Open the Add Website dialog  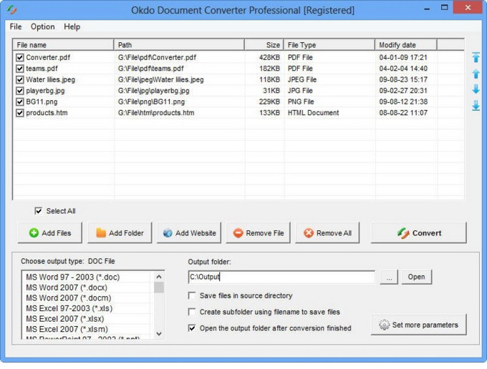189,233
